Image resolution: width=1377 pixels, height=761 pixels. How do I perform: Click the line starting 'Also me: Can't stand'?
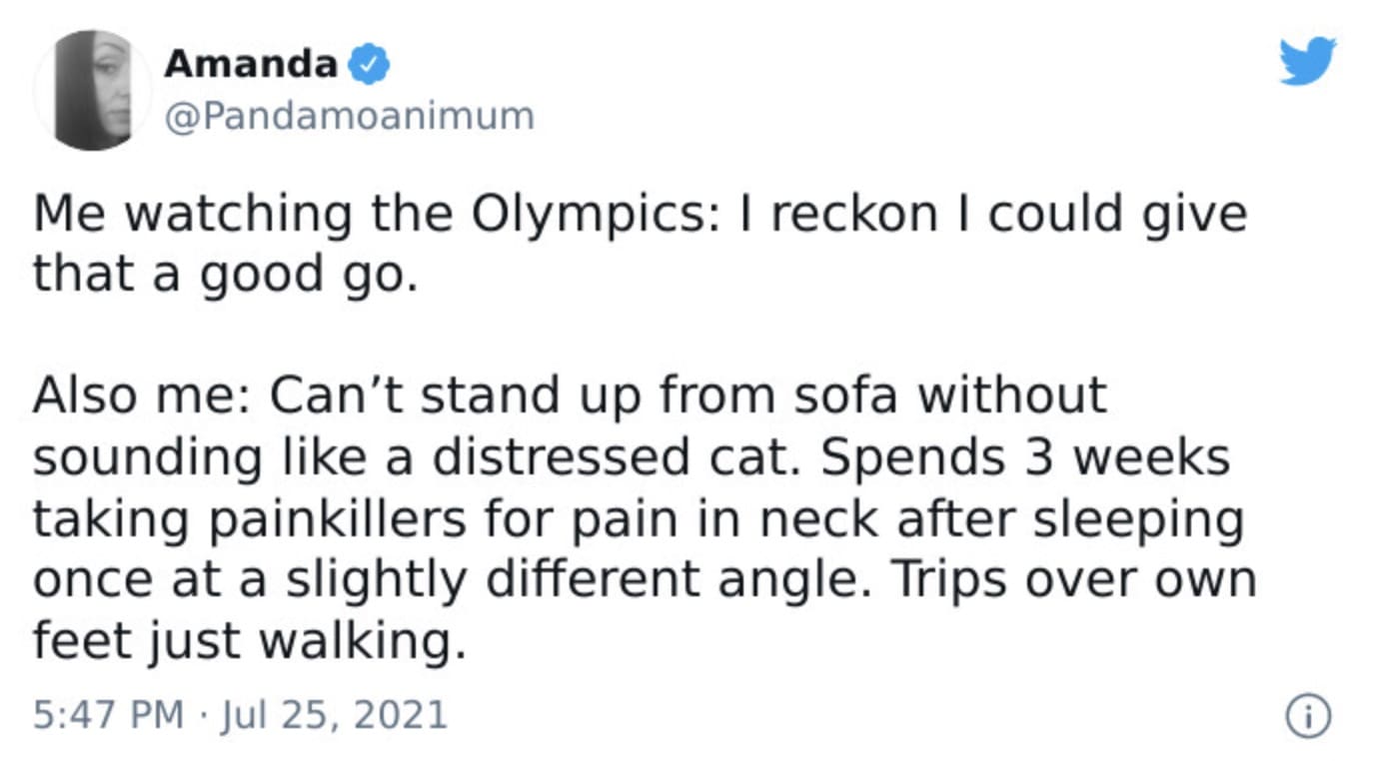[570, 395]
